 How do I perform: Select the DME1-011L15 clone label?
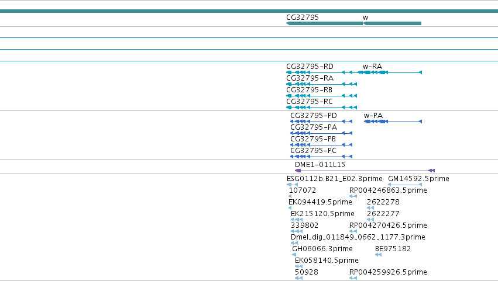click(320, 165)
